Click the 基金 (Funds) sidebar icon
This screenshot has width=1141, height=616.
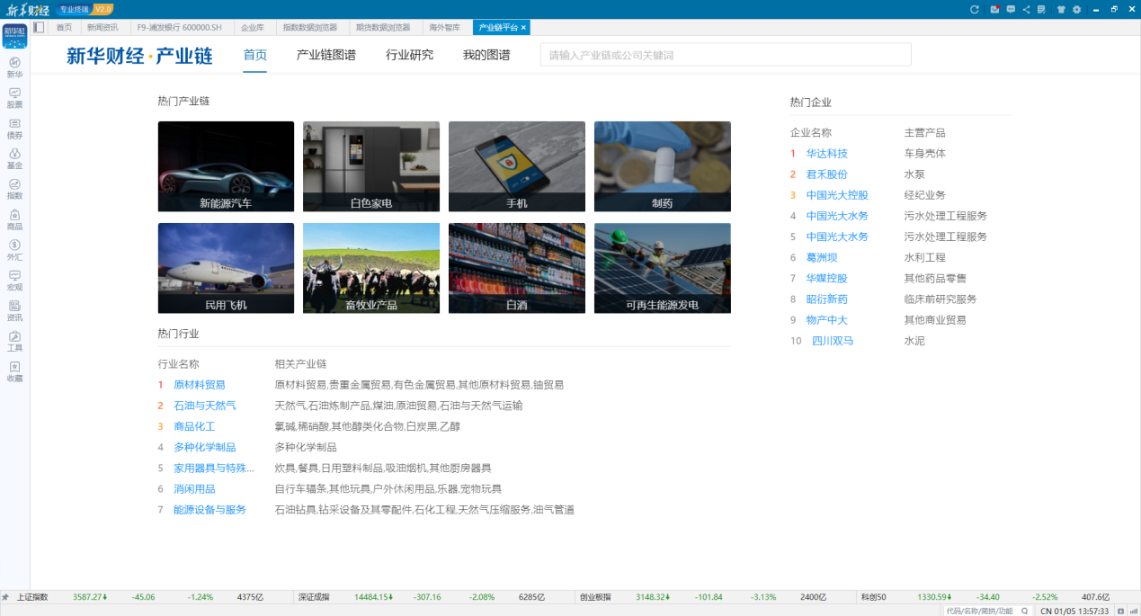click(x=14, y=157)
